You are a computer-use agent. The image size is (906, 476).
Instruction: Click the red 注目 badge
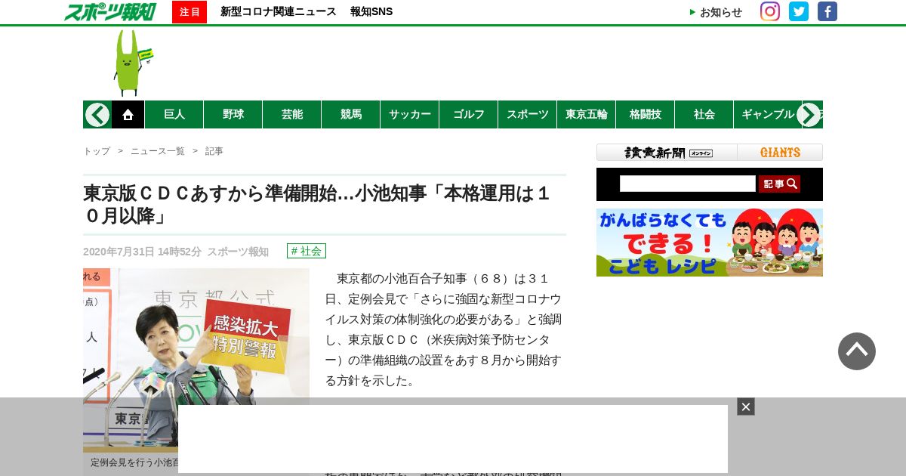[190, 11]
